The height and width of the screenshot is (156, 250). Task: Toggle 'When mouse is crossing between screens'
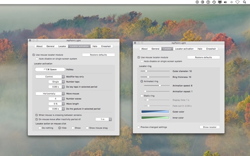pos(37,115)
